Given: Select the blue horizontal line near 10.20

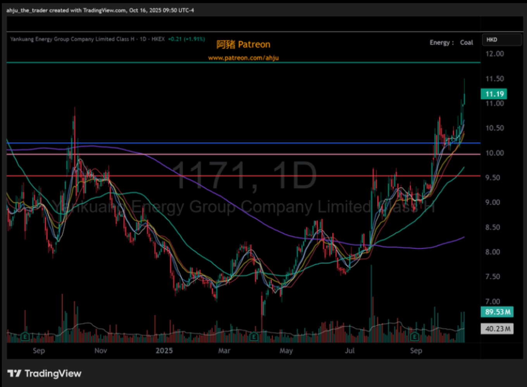Looking at the screenshot, I should click(x=271, y=143).
